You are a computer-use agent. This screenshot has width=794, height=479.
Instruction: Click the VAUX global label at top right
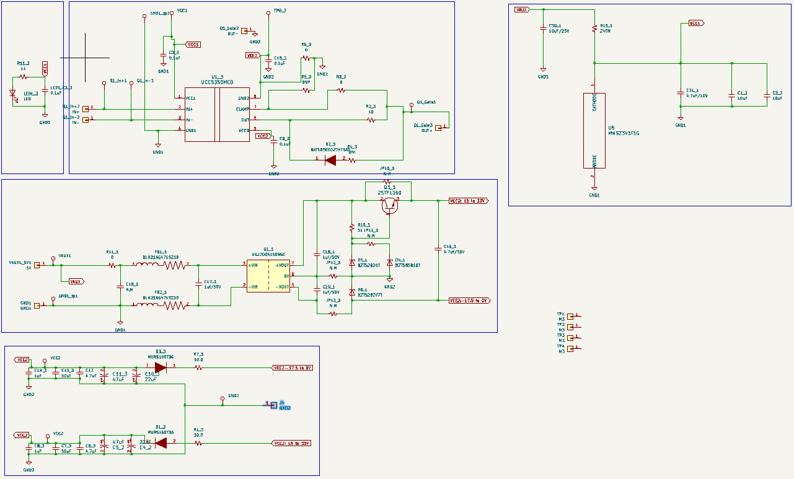point(522,9)
